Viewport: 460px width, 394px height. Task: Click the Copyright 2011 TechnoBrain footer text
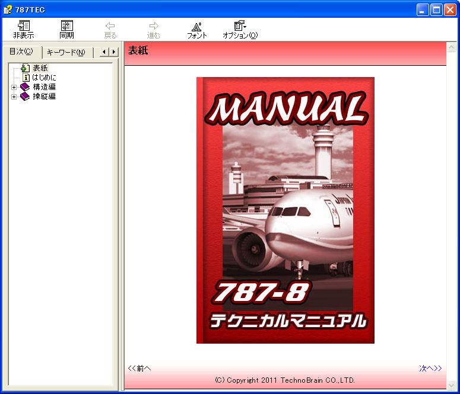pyautogui.click(x=285, y=380)
